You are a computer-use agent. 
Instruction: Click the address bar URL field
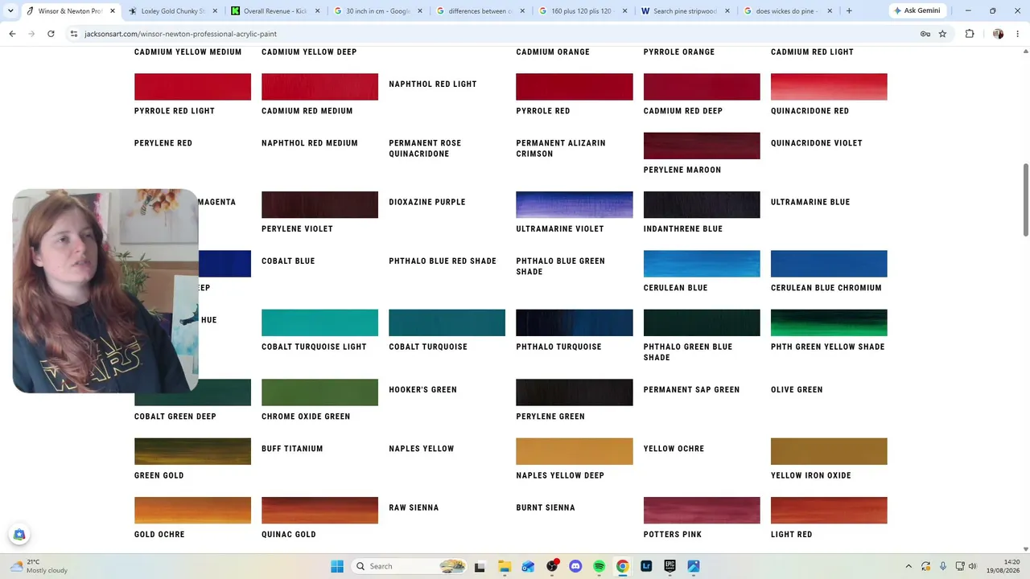tap(499, 34)
